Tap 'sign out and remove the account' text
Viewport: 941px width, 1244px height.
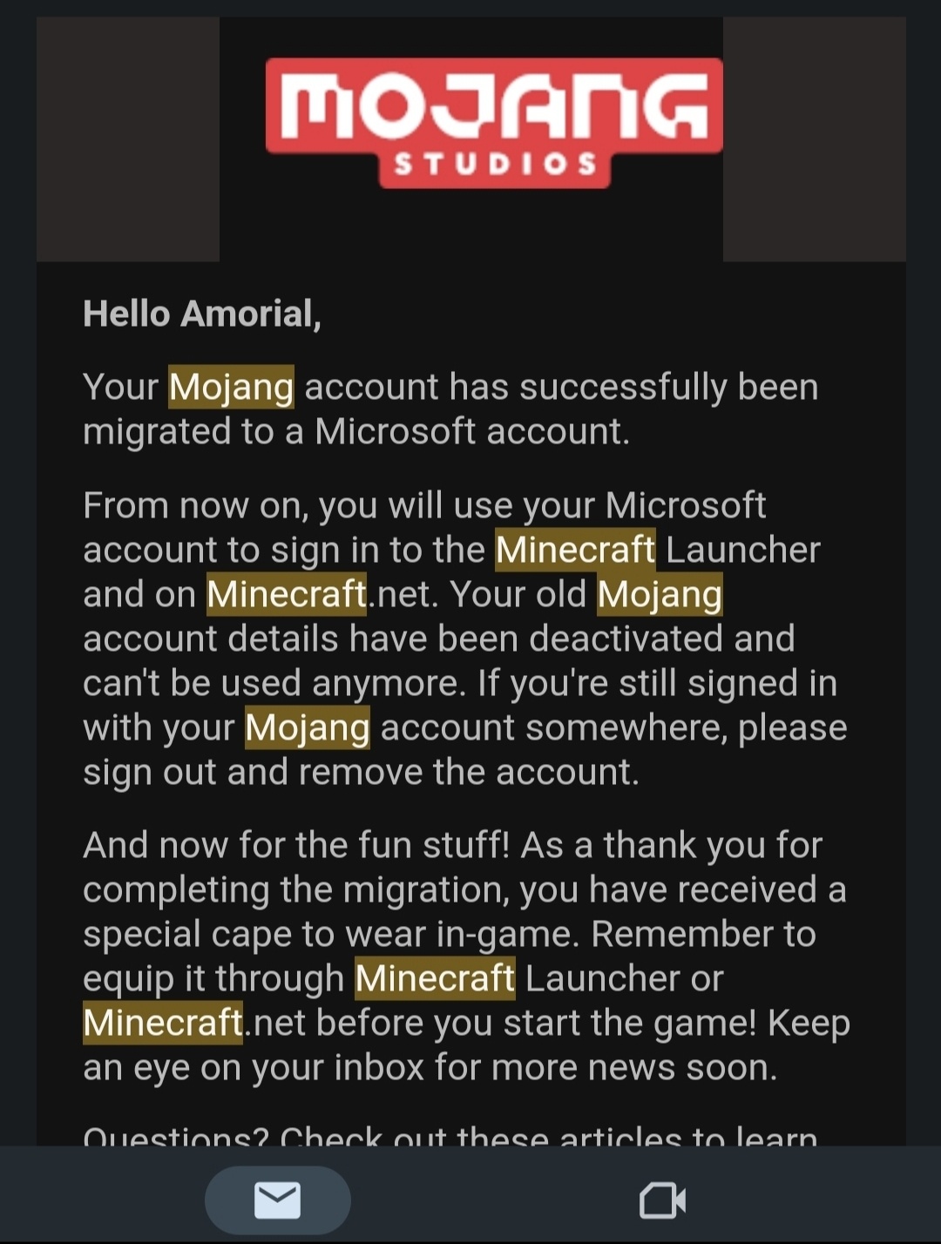tap(361, 772)
